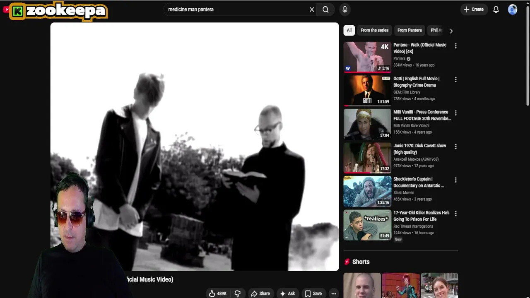Click the video player showing the music video
The image size is (530, 298).
click(x=195, y=147)
